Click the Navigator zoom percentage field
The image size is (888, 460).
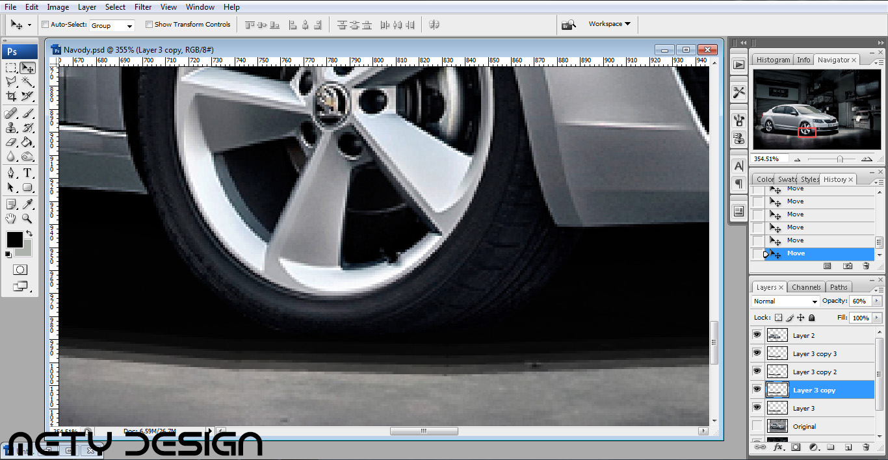click(x=770, y=159)
